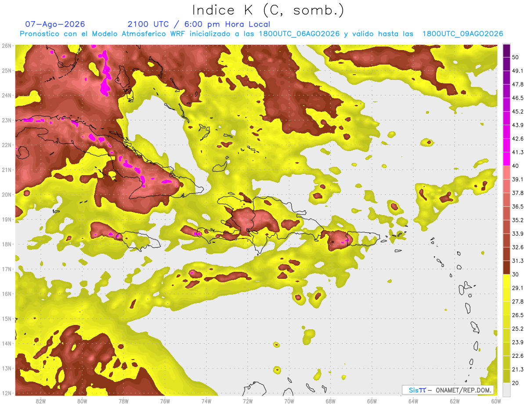The image size is (527, 407).
Task: Click the latitude label '20N'
Action: 6,194
